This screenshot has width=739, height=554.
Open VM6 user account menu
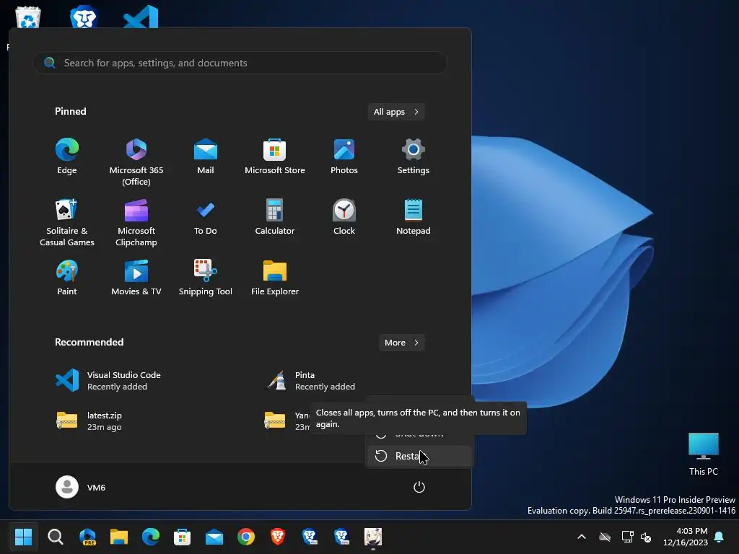(81, 487)
